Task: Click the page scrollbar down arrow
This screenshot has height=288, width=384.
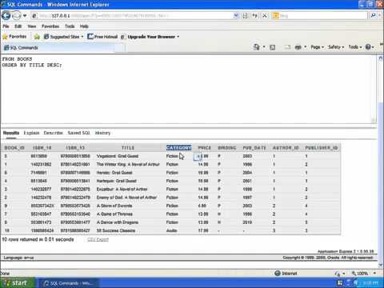Action: 381,265
